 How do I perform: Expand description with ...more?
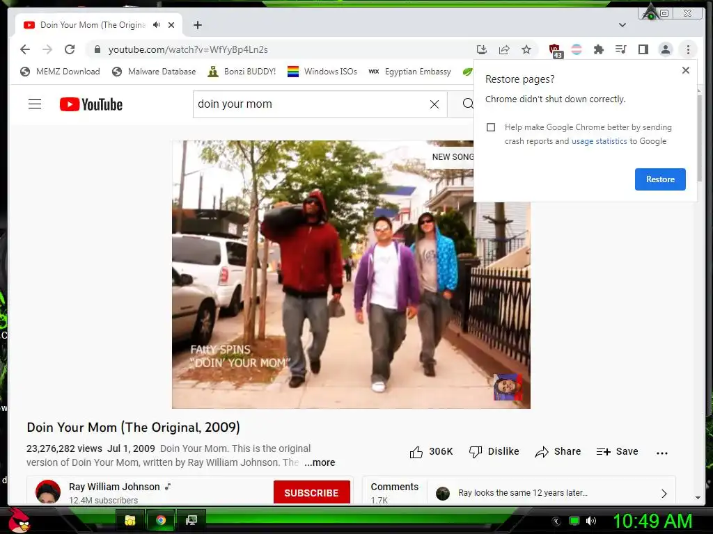coord(320,462)
